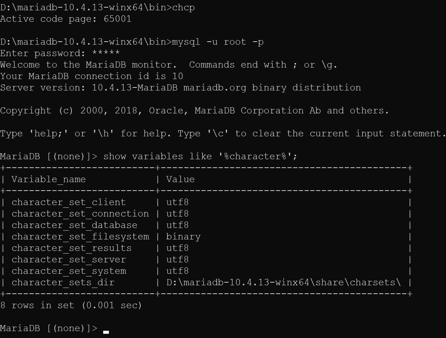Click the blinking cursor at the MariaDB prompt

click(x=106, y=332)
